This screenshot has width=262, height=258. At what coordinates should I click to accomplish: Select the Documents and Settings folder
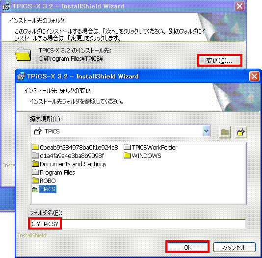[x=69, y=164]
